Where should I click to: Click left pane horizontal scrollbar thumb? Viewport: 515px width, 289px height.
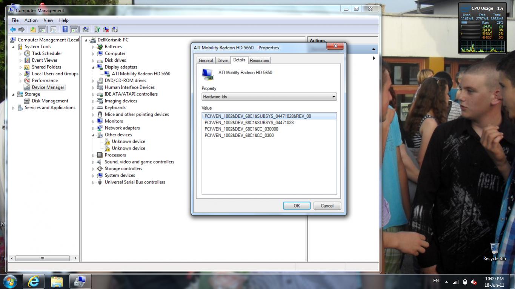click(42, 258)
